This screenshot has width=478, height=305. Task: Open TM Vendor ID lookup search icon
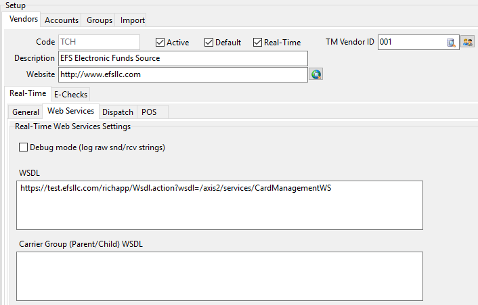pyautogui.click(x=451, y=43)
